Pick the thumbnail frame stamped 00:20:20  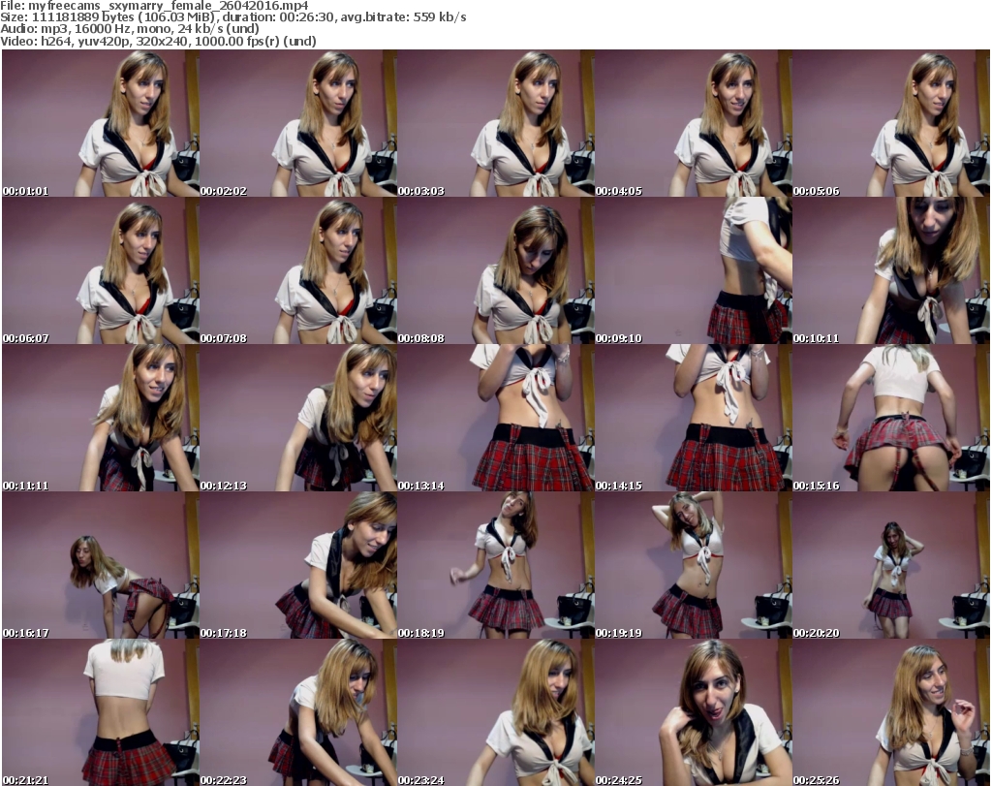891,565
